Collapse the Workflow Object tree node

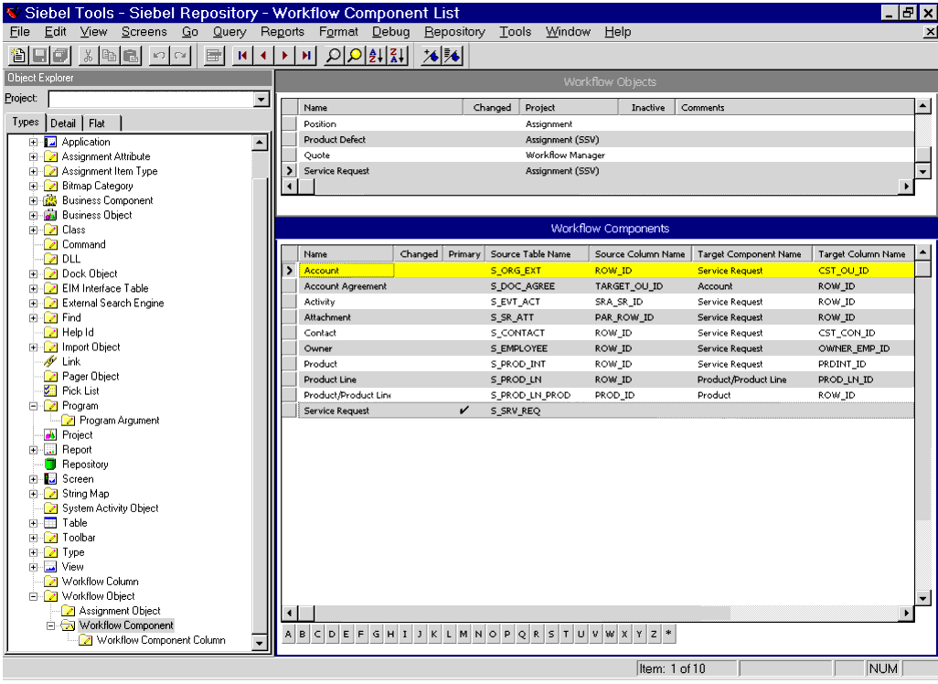34,596
